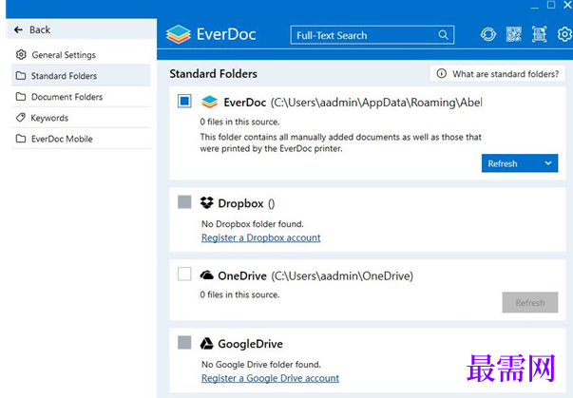Click the OneDrive path text
The image size is (573, 398).
(x=342, y=276)
